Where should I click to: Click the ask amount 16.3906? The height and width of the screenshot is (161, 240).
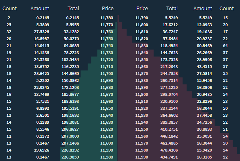(204, 88)
